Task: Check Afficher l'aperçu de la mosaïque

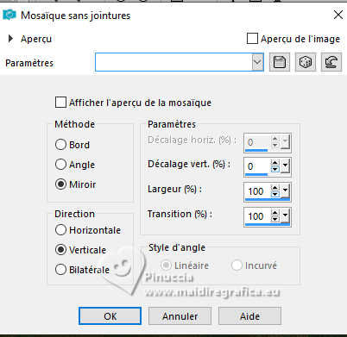Action: coord(60,103)
